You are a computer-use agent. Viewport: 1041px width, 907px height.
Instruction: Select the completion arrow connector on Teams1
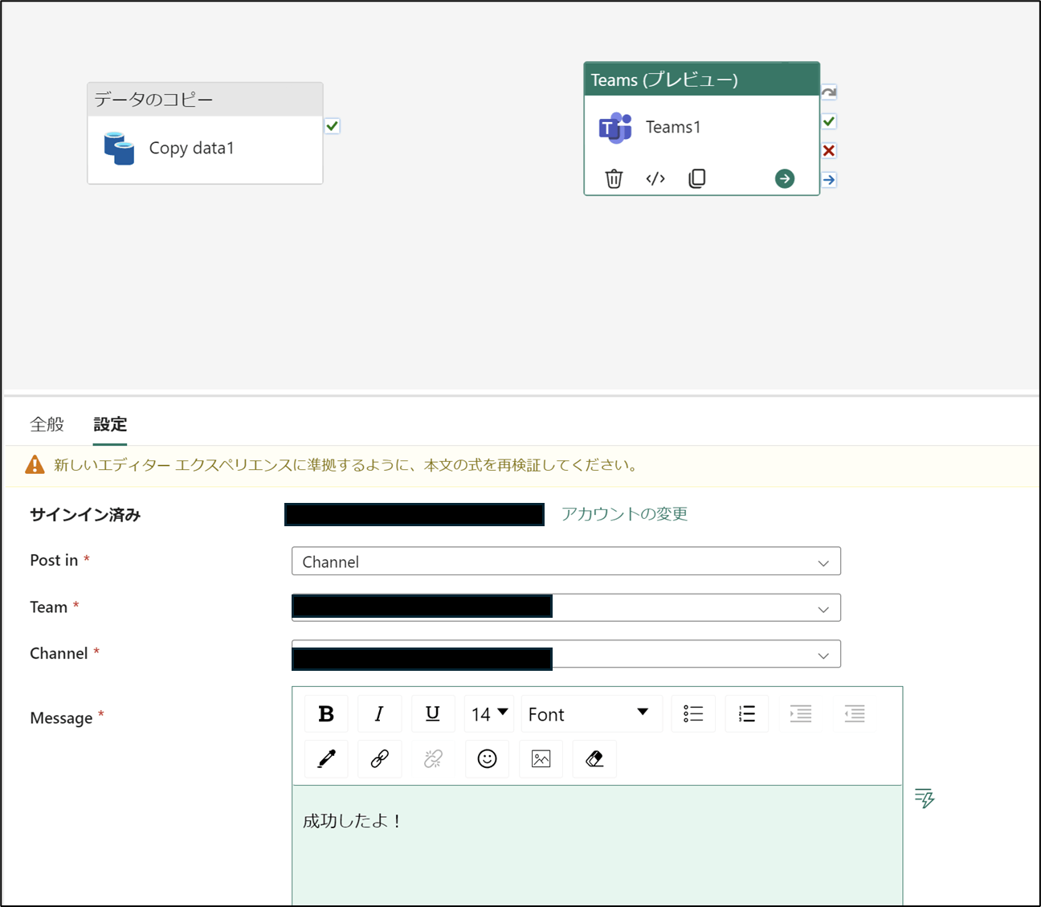[829, 180]
